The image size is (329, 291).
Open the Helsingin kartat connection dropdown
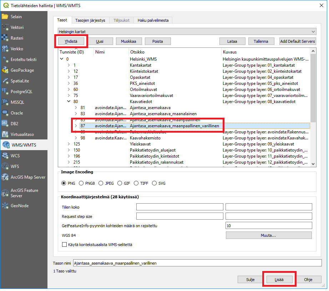tap(187, 32)
